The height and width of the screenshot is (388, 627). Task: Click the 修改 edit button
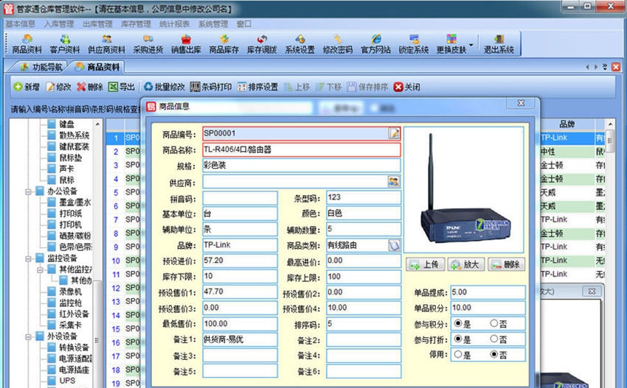[58, 87]
